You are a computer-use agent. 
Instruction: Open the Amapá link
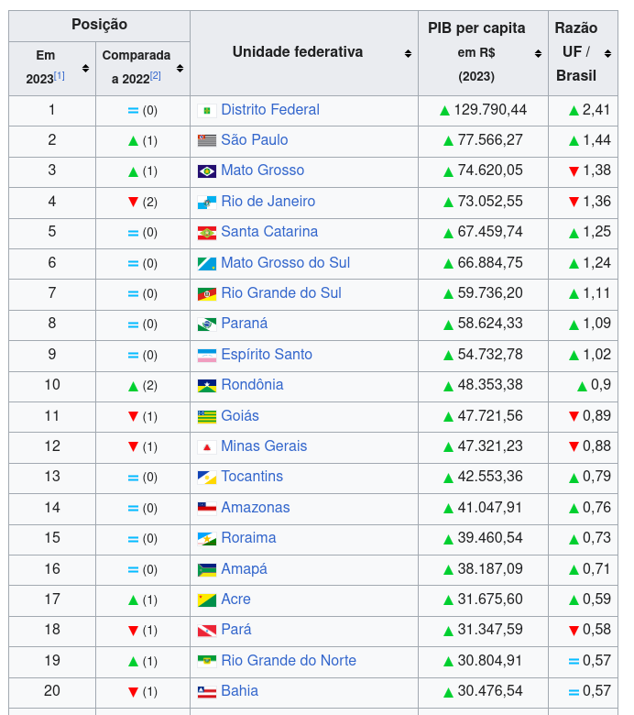coord(244,569)
